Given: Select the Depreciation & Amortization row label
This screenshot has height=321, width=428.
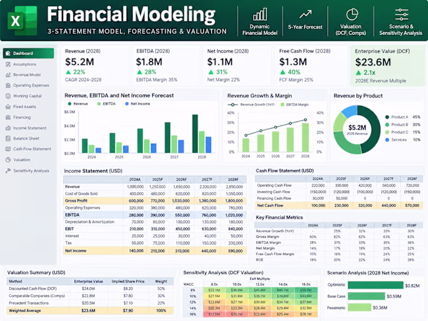Looking at the screenshot, I should [89, 222].
